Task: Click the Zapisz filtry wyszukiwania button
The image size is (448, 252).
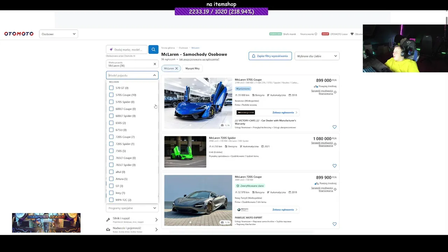Action: [270, 56]
